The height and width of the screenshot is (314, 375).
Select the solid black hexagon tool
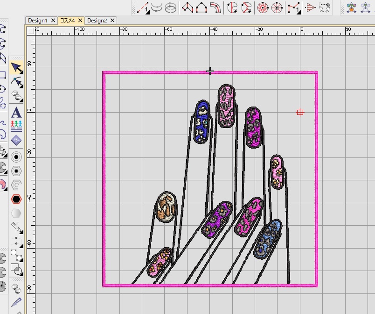click(x=16, y=199)
